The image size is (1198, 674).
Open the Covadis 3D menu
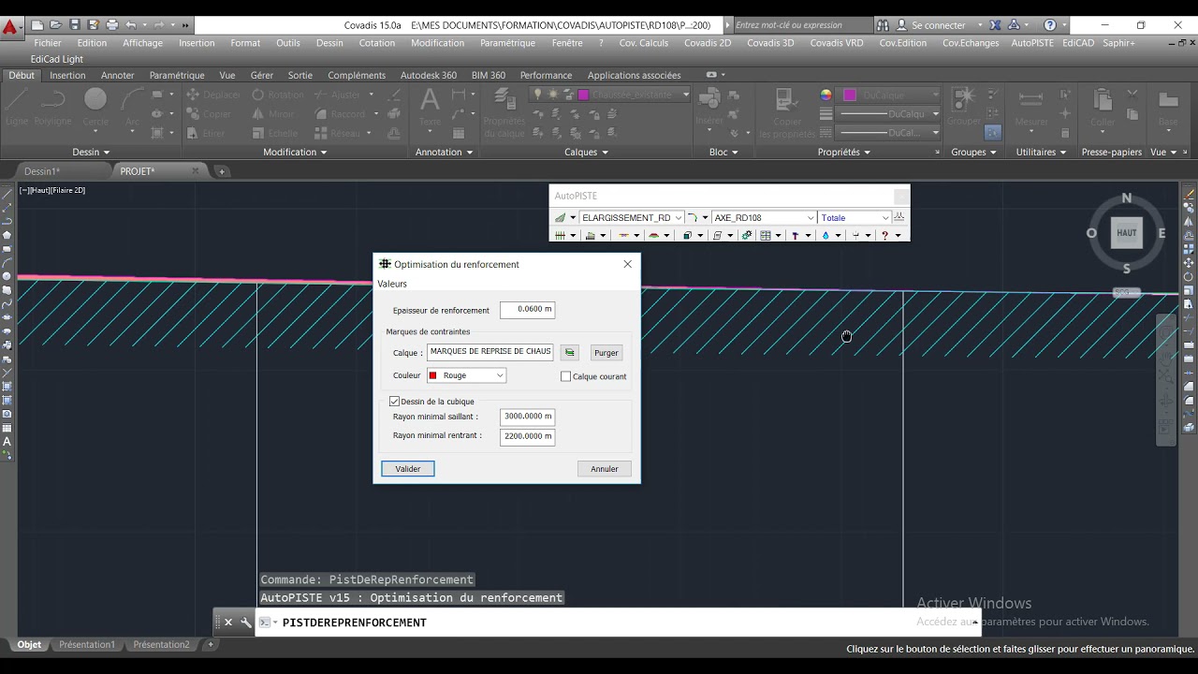(x=770, y=43)
